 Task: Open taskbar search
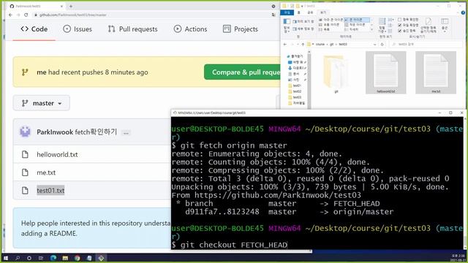(x=18, y=258)
